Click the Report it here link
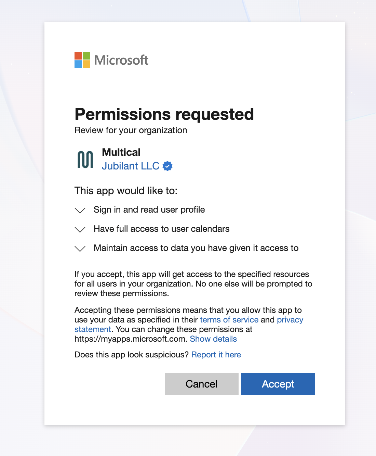Screen dimensions: 376x456 [x=216, y=355]
